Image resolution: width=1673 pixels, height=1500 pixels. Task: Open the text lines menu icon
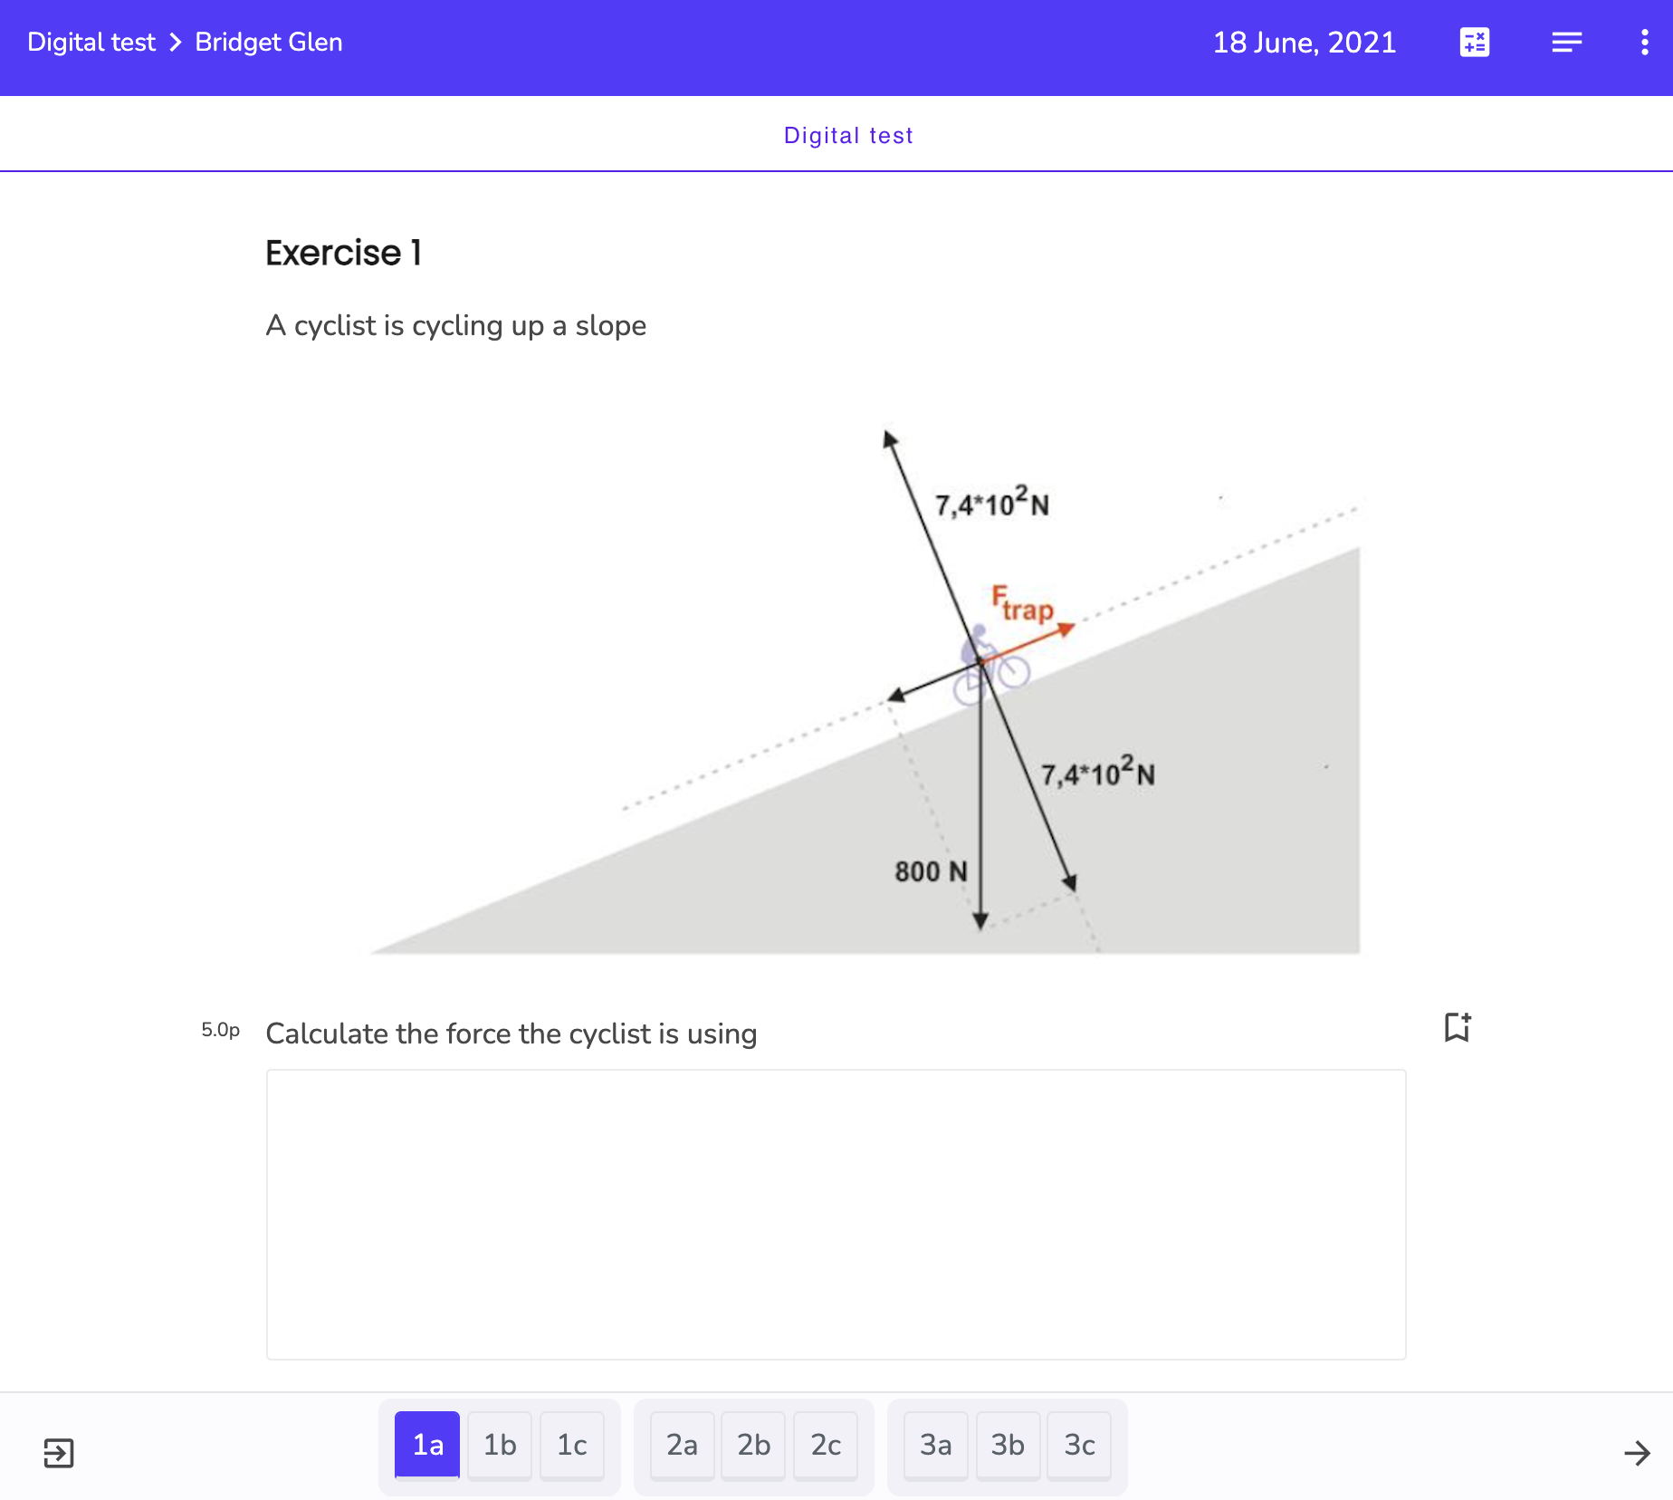(x=1566, y=43)
